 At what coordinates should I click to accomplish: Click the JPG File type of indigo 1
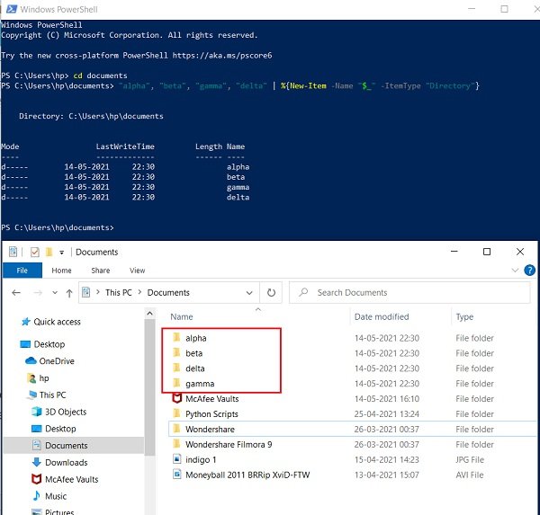(x=470, y=459)
